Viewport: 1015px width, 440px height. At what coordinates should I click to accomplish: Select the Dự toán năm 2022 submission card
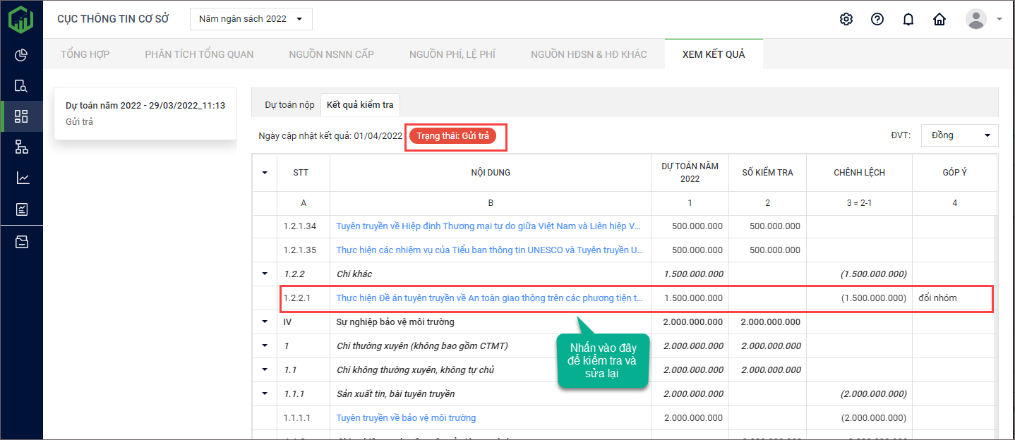145,113
